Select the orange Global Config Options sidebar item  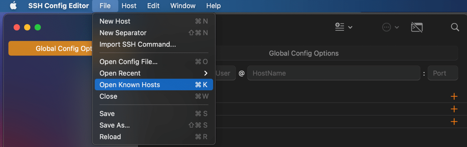pos(50,49)
